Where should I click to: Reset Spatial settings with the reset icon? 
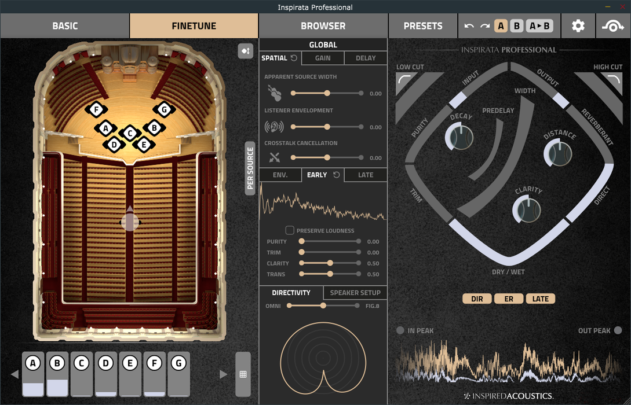[x=294, y=58]
